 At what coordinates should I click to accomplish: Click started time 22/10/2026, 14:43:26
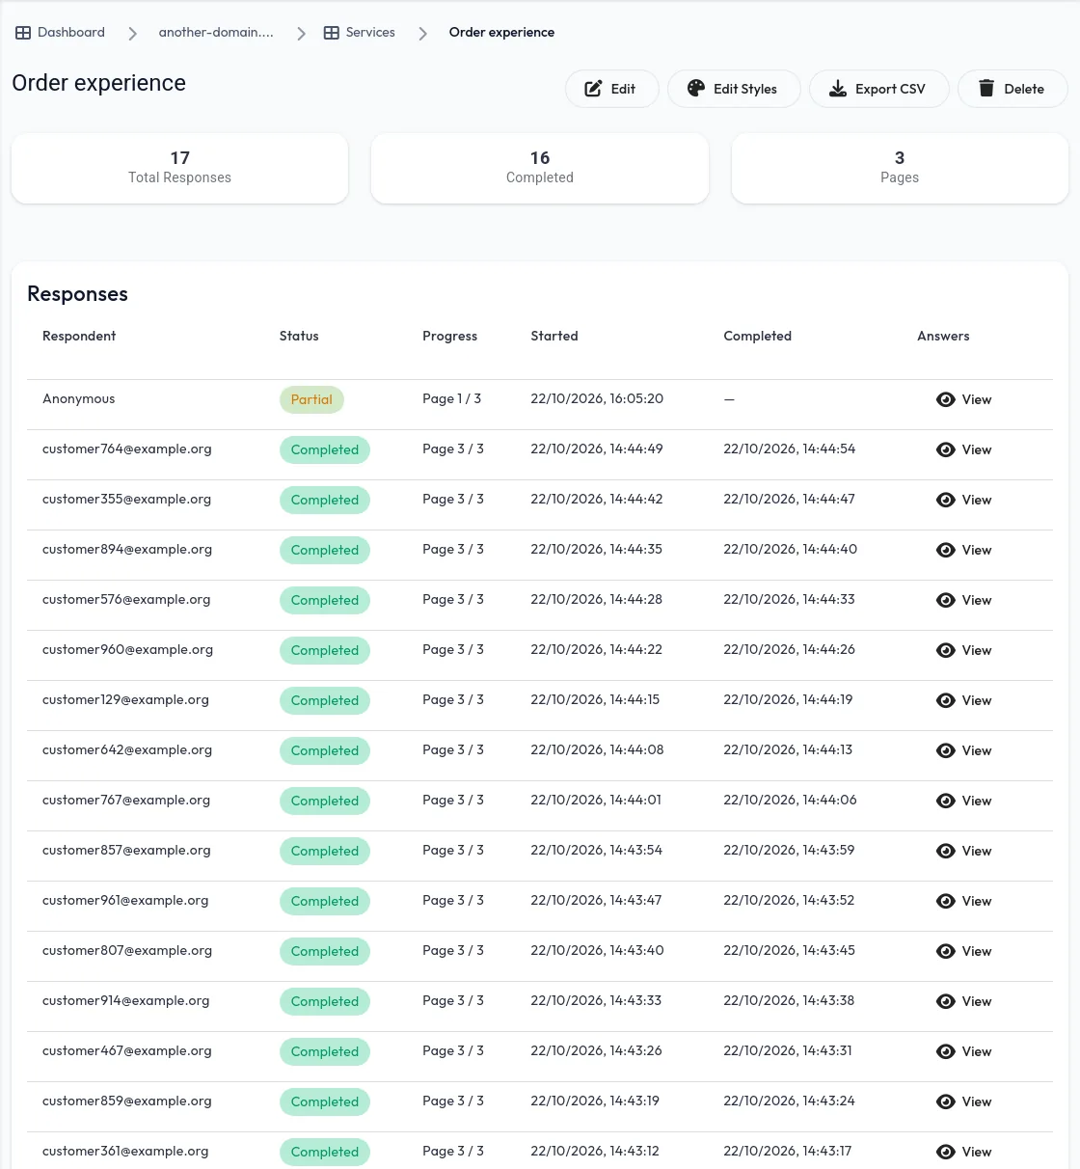coord(596,1050)
